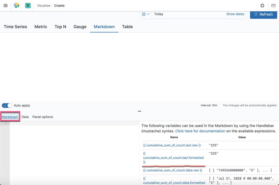279x185 pixels.
Task: Select the Top N visualization tab
Action: tap(60, 27)
